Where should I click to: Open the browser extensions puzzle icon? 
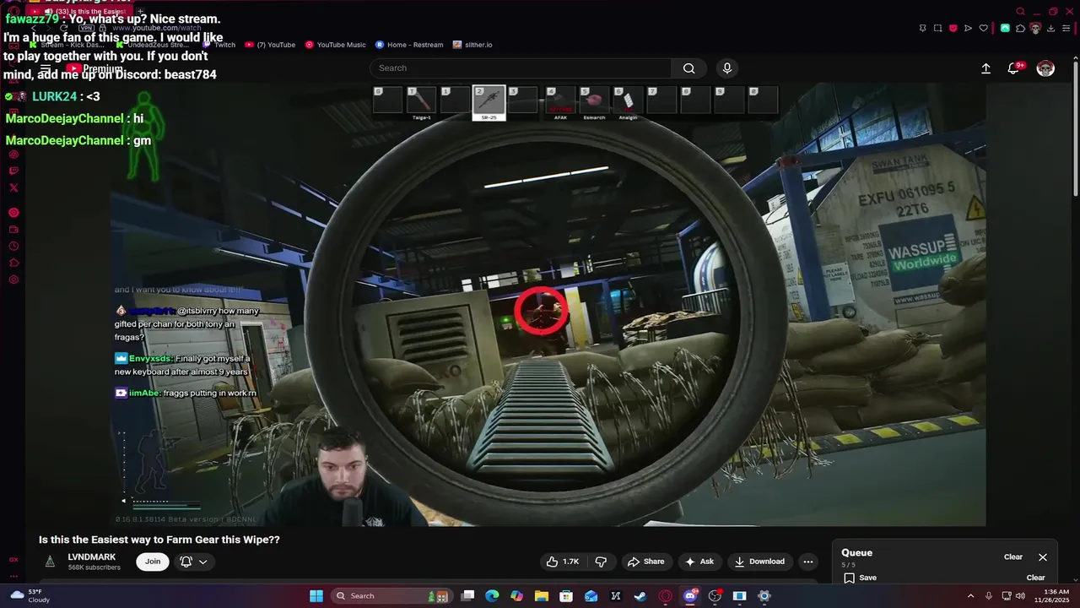click(1020, 28)
